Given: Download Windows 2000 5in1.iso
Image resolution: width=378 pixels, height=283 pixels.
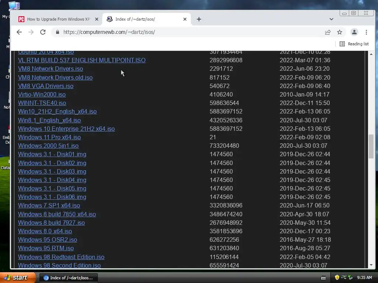Looking at the screenshot, I should 48,146.
